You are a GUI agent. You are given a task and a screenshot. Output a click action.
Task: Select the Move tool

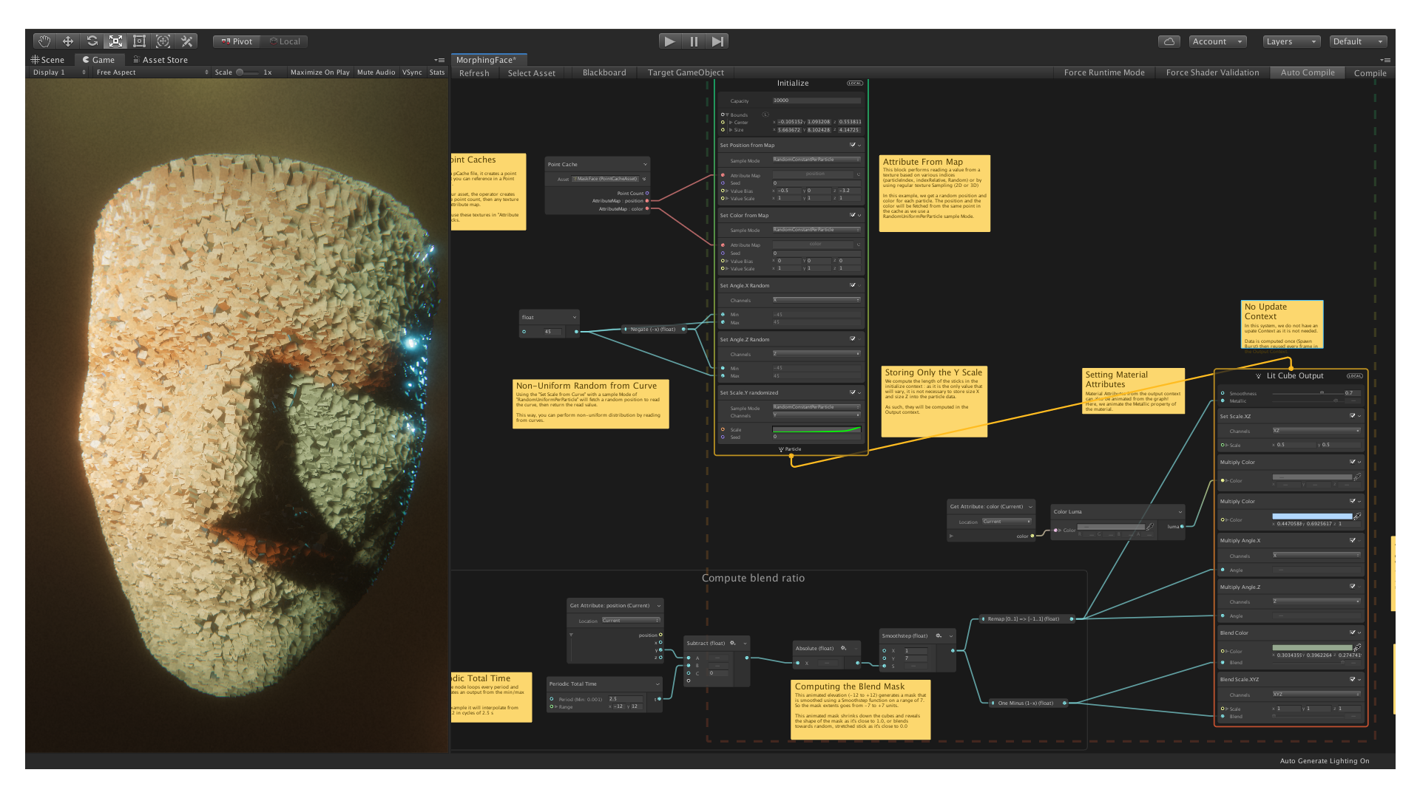pos(68,41)
